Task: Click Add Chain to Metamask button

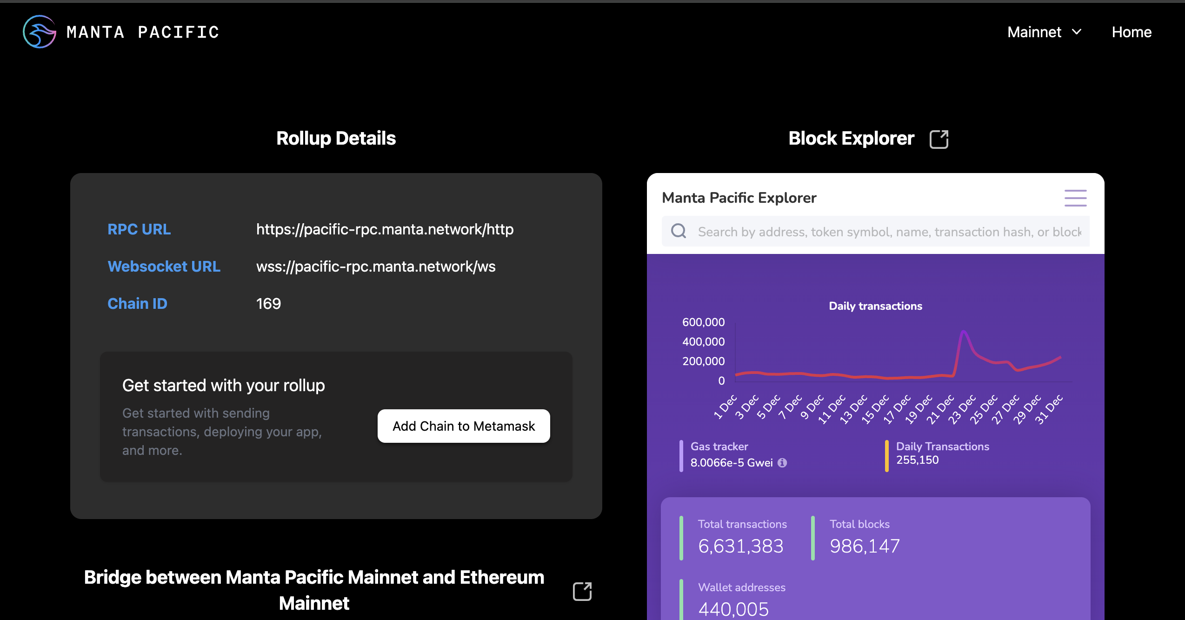Action: [464, 426]
